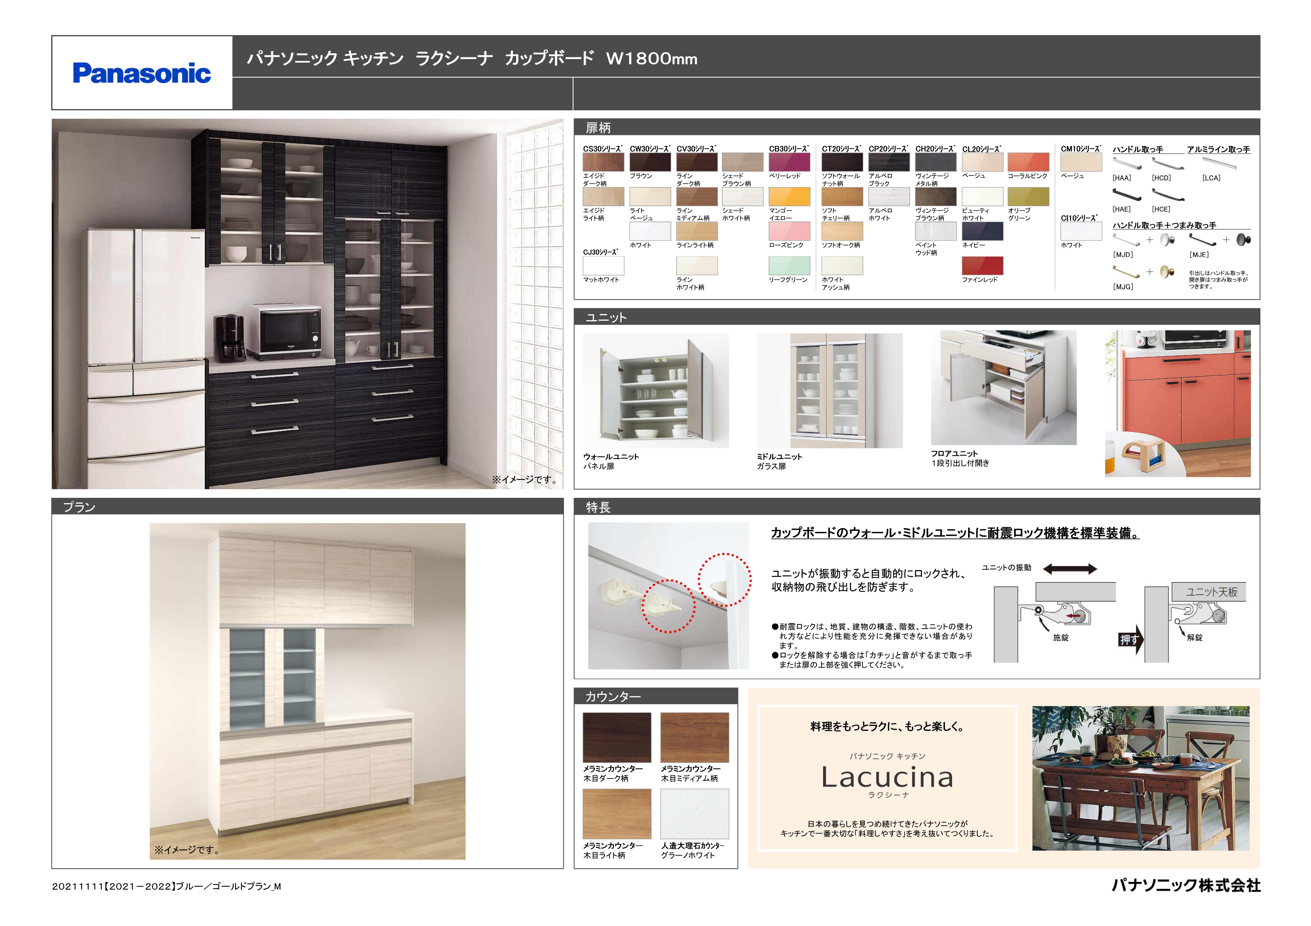Click the 押す arrow in the lock diagram

(x=1131, y=640)
